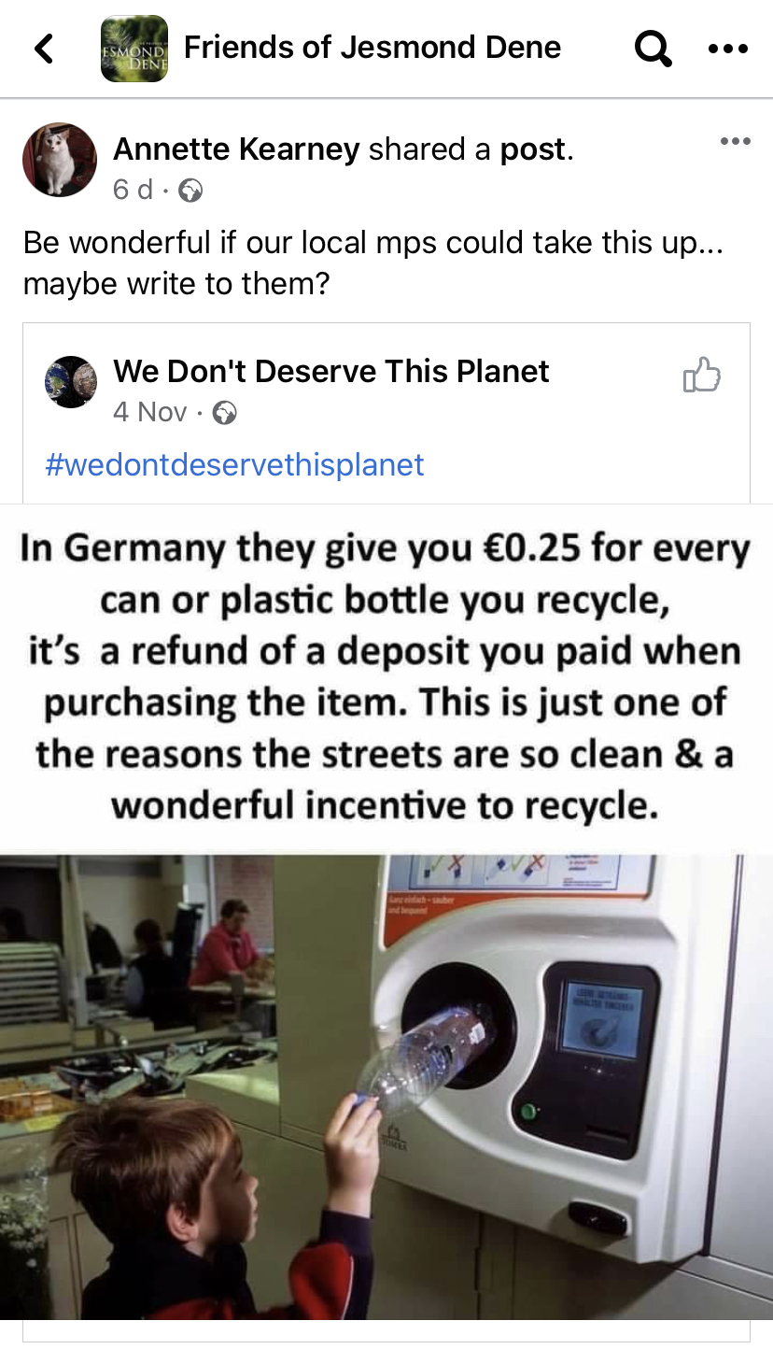
Task: Open the shared 'post' link
Action: tap(533, 149)
